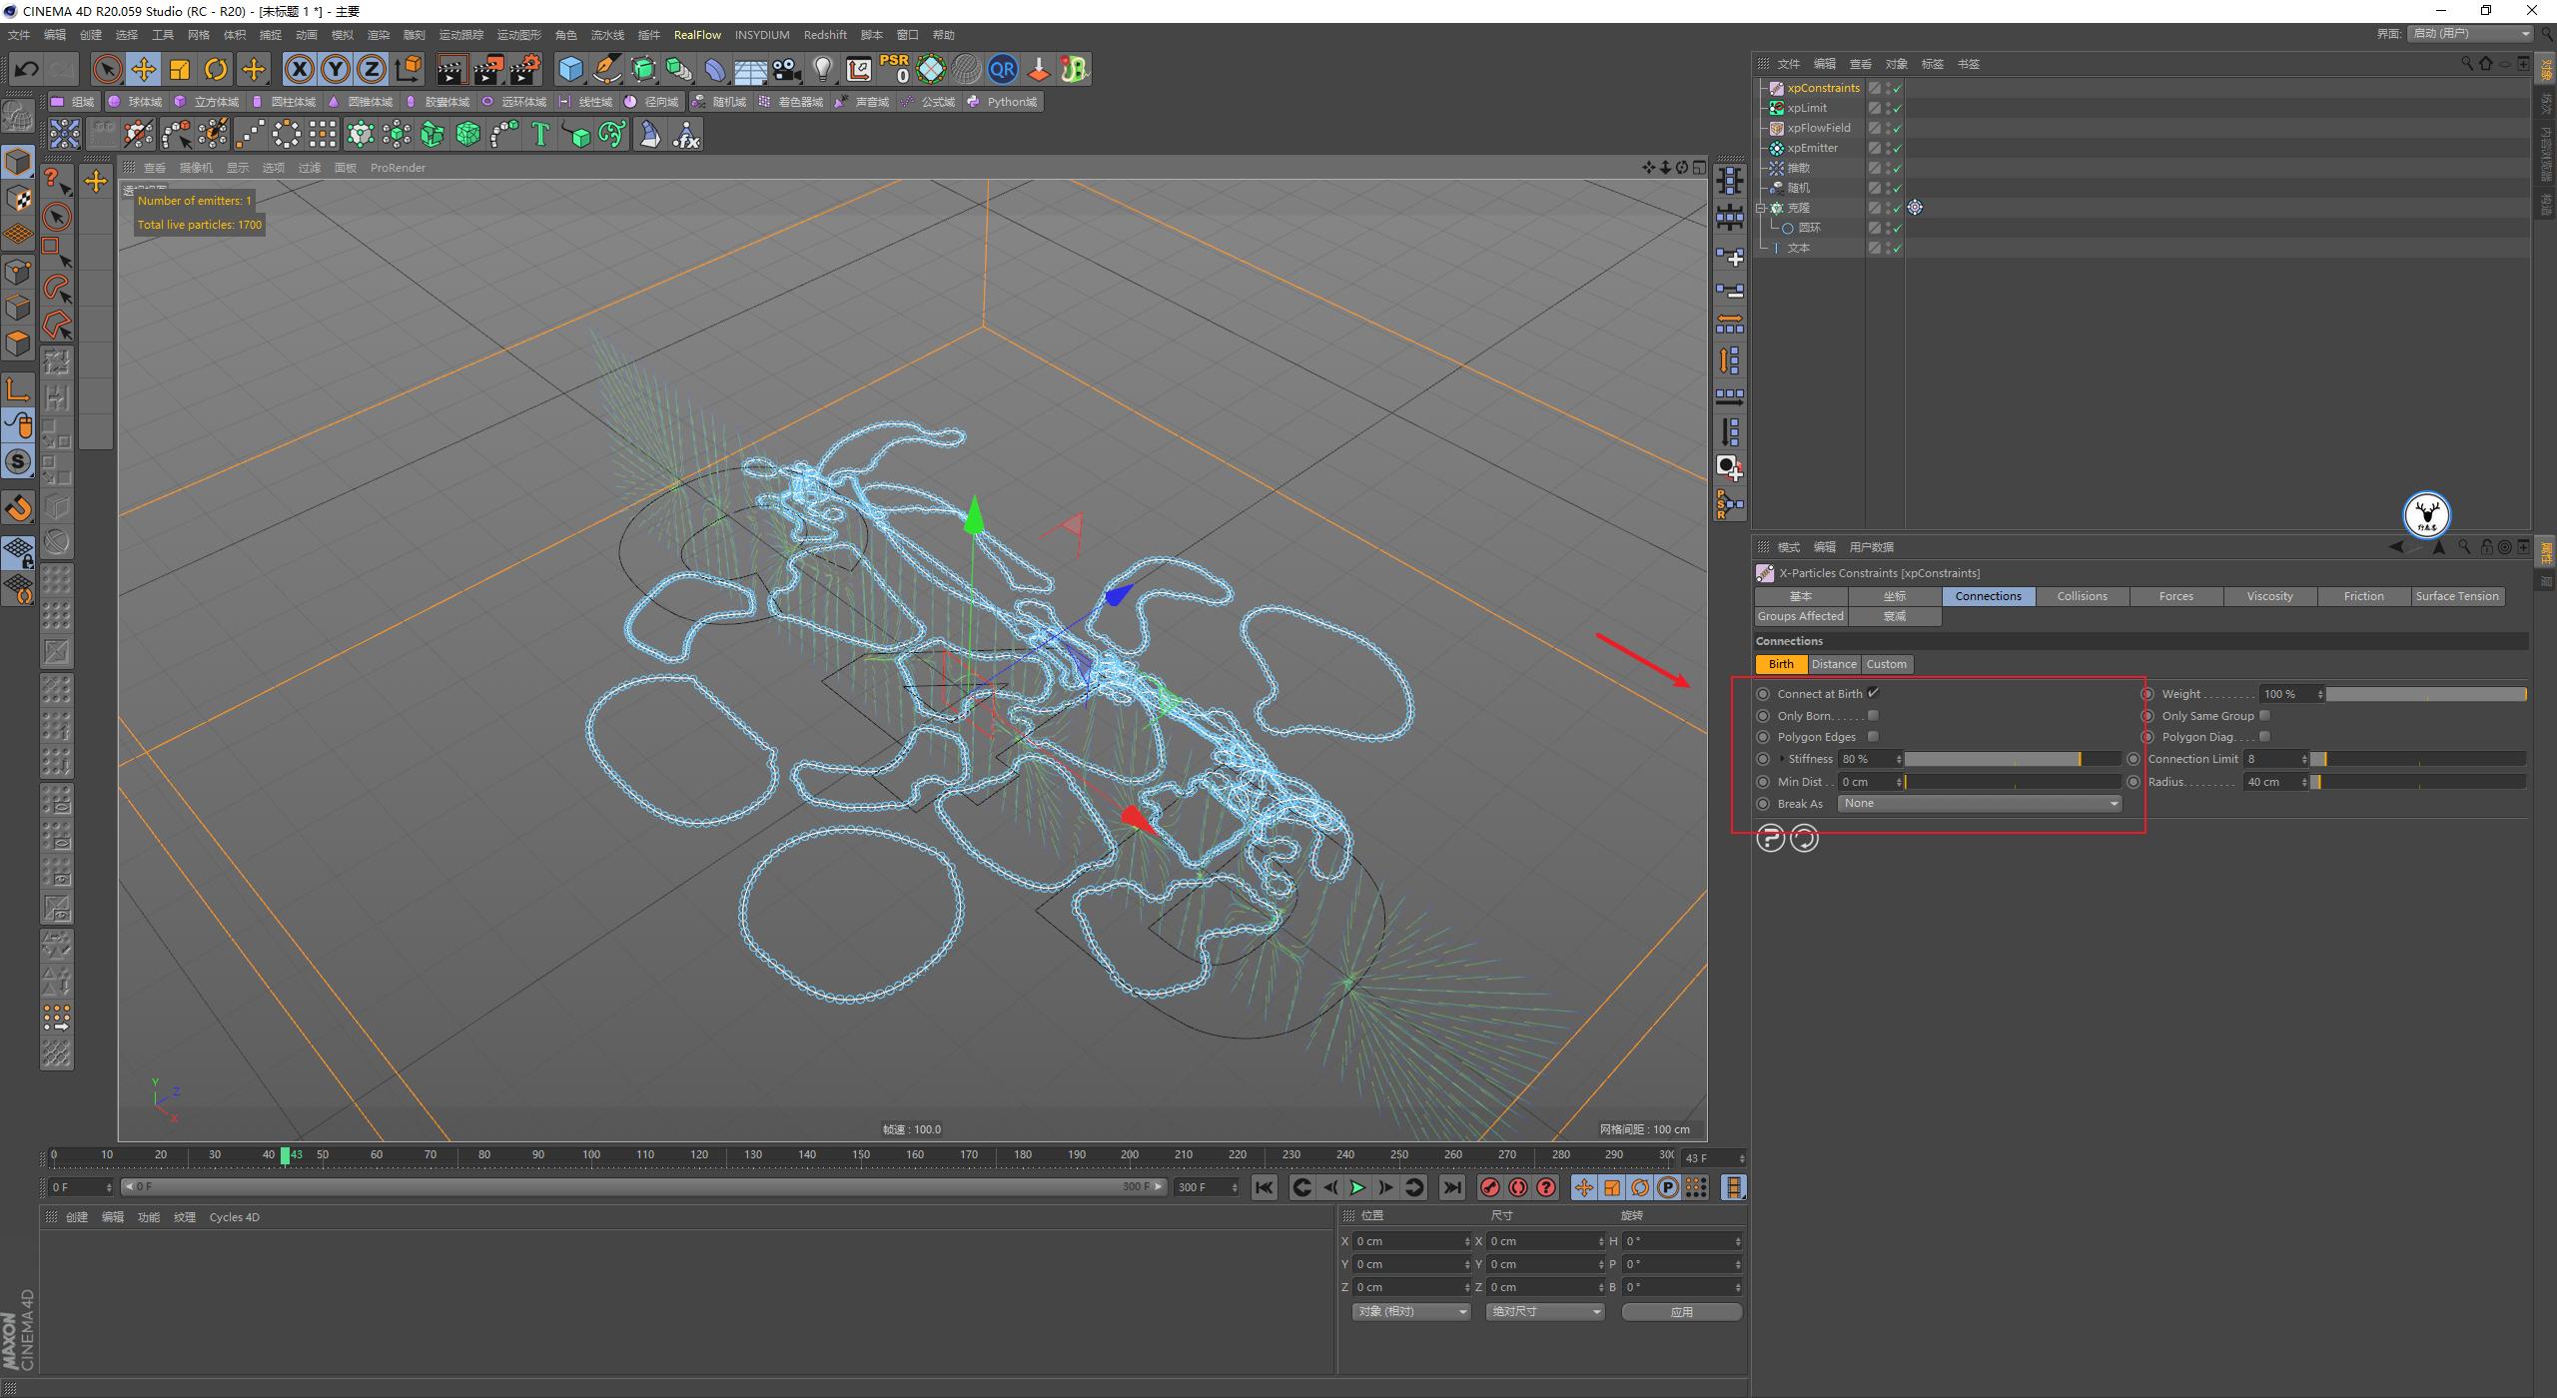Viewport: 2557px width, 1398px height.
Task: Select the spline Pen tool icon
Action: pyautogui.click(x=606, y=69)
